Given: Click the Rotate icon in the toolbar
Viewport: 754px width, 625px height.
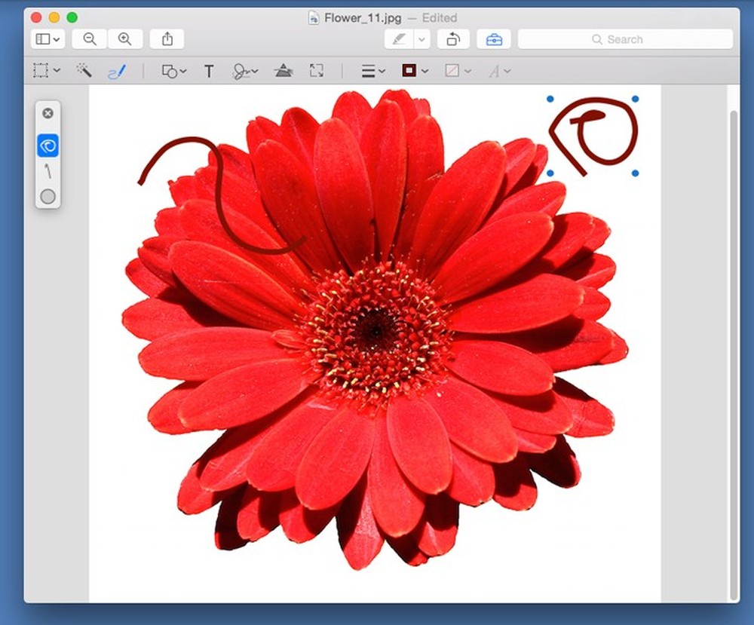Looking at the screenshot, I should point(453,39).
